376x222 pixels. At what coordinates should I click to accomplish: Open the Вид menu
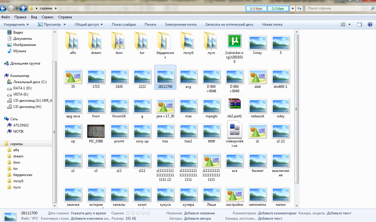coord(34,17)
